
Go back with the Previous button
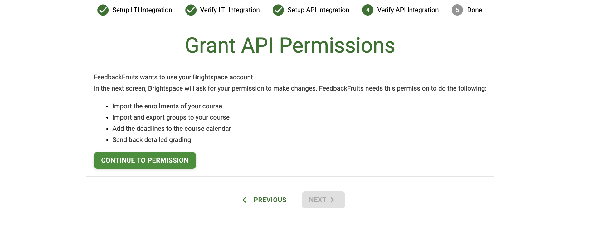(264, 200)
